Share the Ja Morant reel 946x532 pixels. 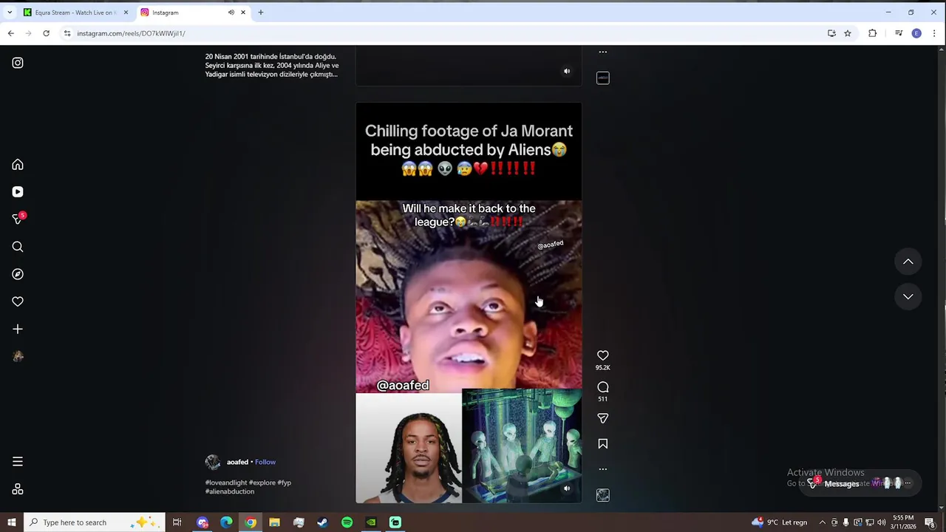[x=603, y=418]
